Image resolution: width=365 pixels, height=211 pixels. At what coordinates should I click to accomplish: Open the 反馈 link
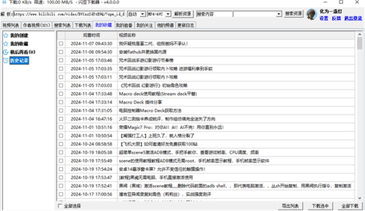(x=336, y=18)
